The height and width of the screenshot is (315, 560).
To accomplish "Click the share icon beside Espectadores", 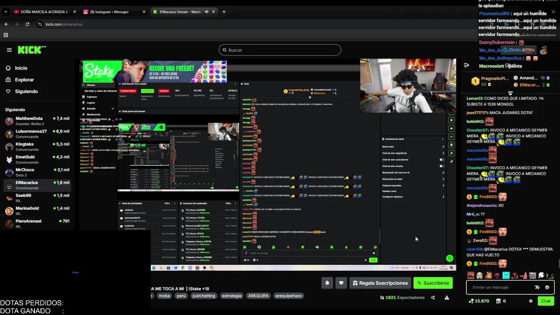I will pyautogui.click(x=433, y=297).
